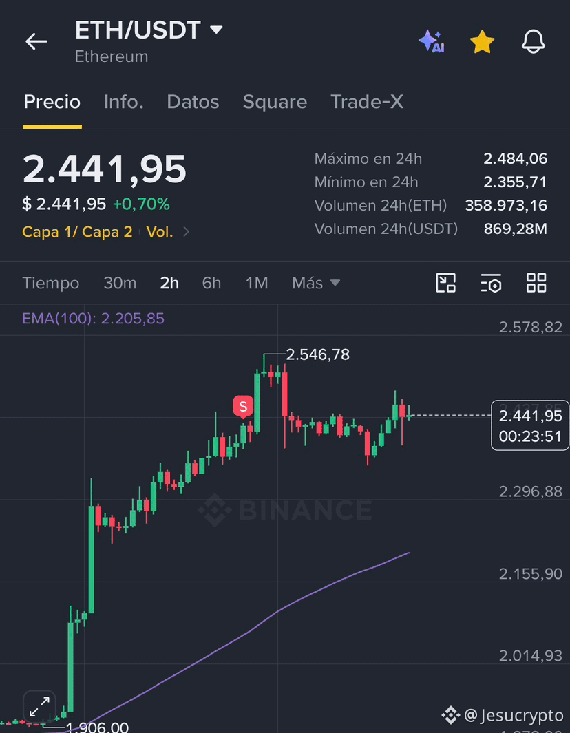Tap the EMA(100): 2.205,85 indicator label

point(94,319)
